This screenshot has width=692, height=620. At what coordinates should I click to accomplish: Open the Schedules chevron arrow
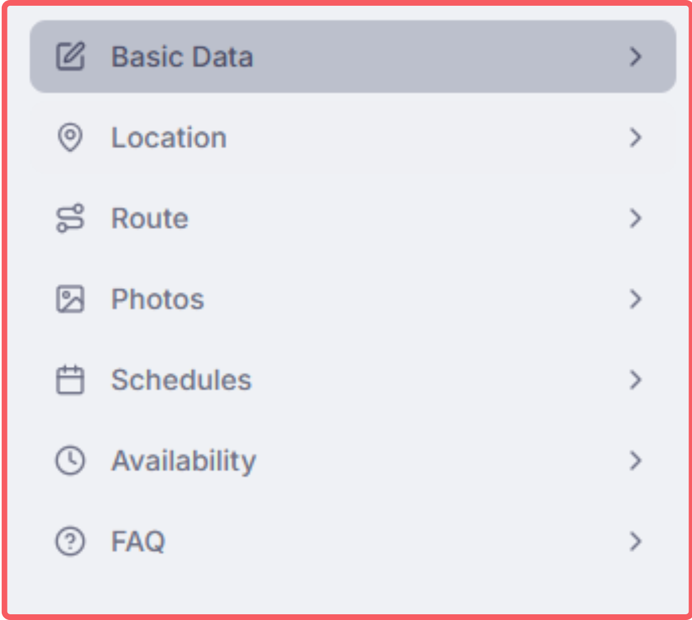[x=635, y=380]
